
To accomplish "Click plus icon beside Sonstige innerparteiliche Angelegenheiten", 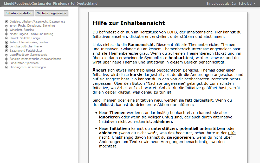I will point(6,59).
